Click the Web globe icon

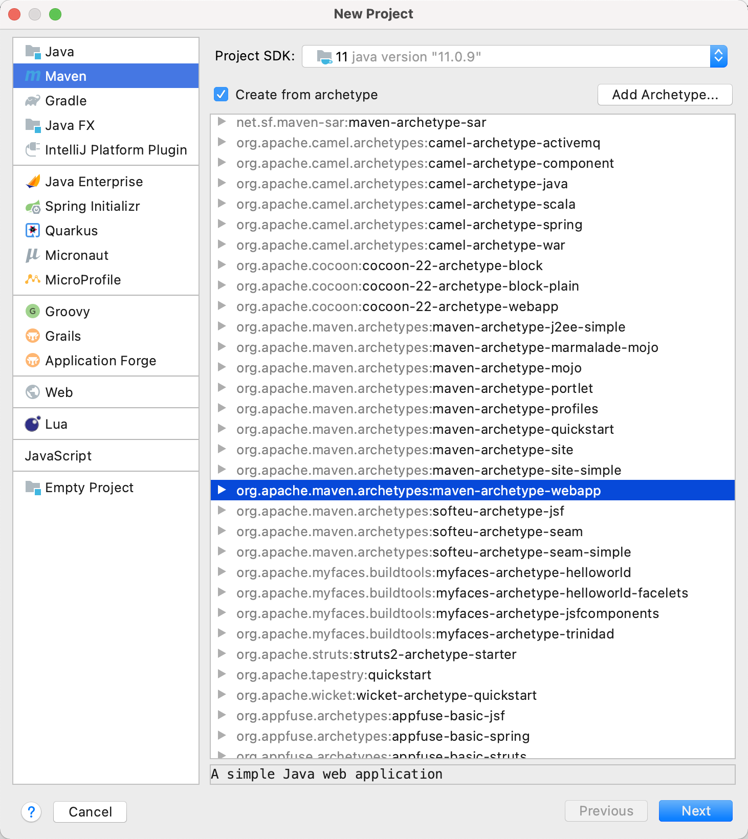coord(33,392)
